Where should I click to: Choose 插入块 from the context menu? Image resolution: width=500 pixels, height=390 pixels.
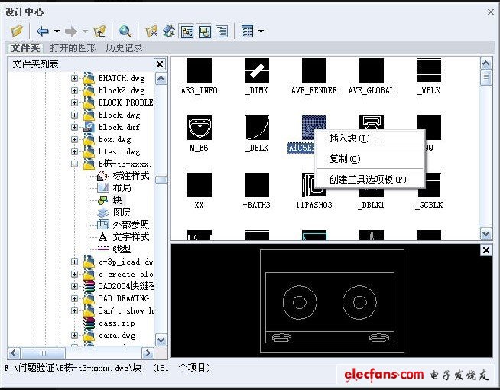pos(356,139)
